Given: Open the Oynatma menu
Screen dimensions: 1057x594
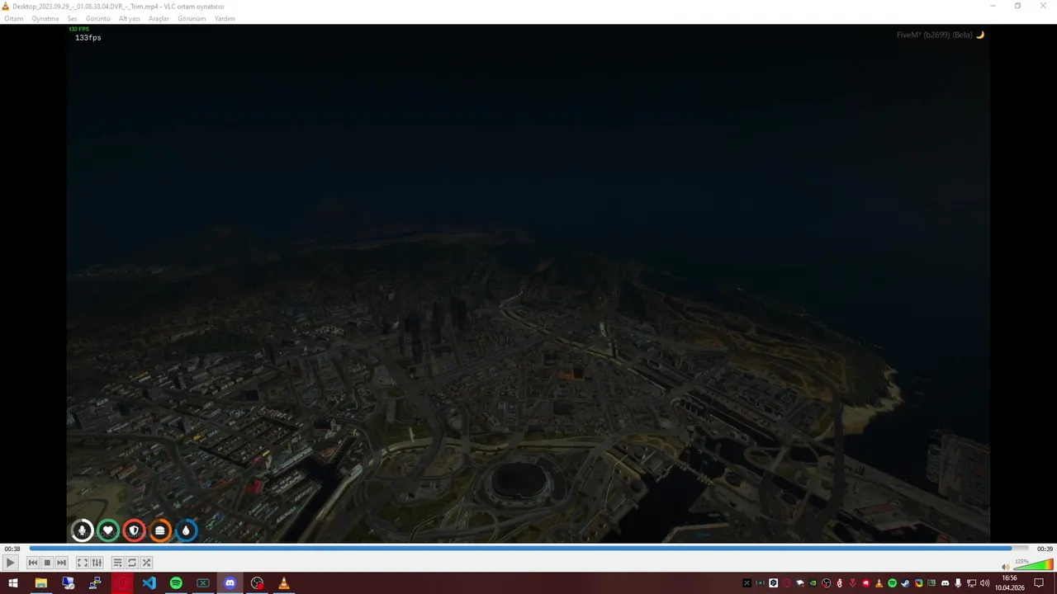Looking at the screenshot, I should click(x=45, y=18).
